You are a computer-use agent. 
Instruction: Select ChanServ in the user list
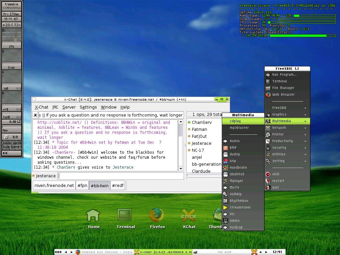coord(202,123)
